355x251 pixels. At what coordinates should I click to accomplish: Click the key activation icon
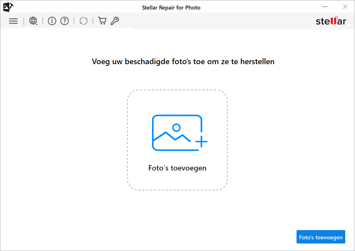pos(115,21)
